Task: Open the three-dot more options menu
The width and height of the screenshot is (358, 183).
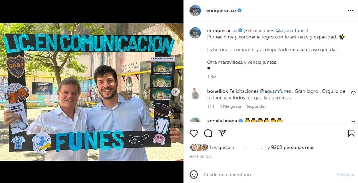Action: 350,10
